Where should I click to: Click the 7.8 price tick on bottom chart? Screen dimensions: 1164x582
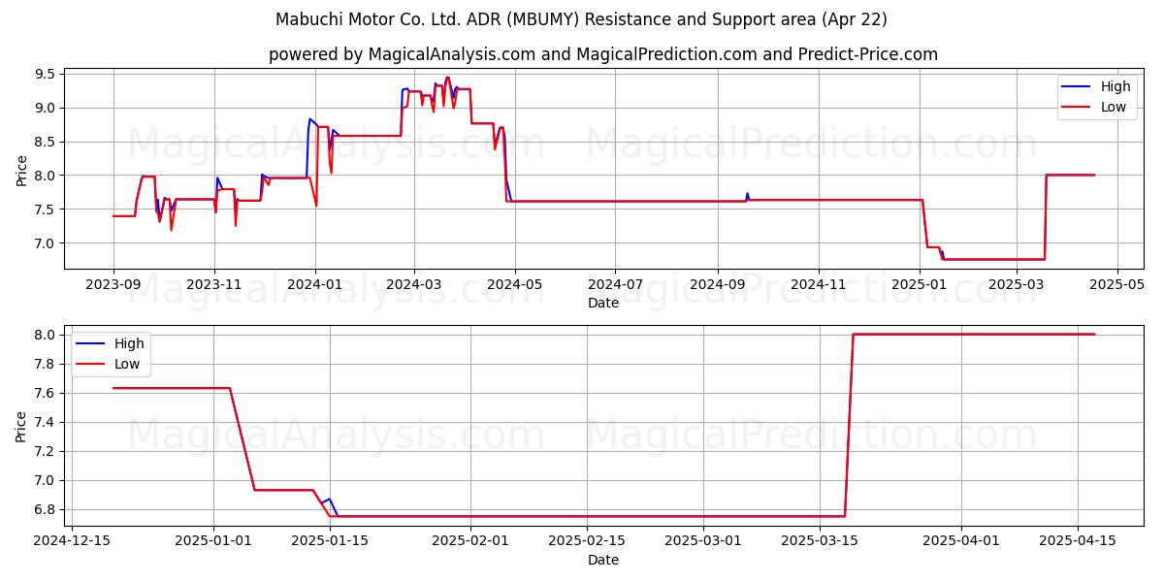pyautogui.click(x=47, y=365)
